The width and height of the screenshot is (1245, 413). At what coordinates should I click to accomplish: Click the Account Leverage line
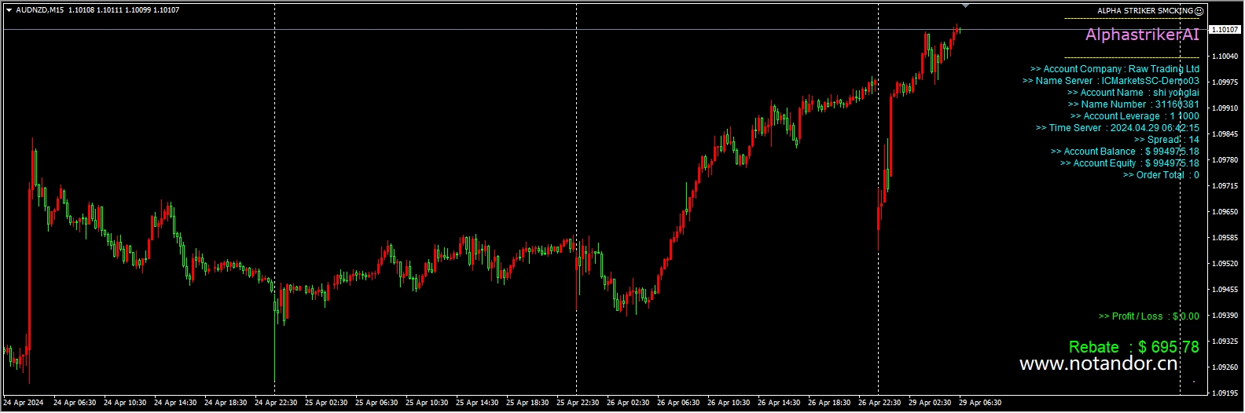point(1134,116)
